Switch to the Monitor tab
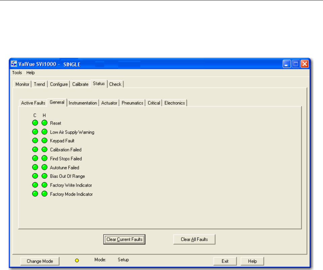Viewport: 323px width, 270px height. (x=22, y=84)
